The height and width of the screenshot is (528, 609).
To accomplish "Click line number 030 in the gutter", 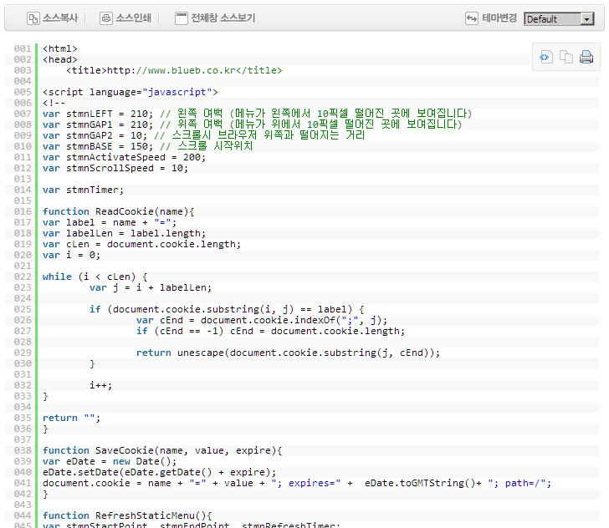I will (x=23, y=363).
